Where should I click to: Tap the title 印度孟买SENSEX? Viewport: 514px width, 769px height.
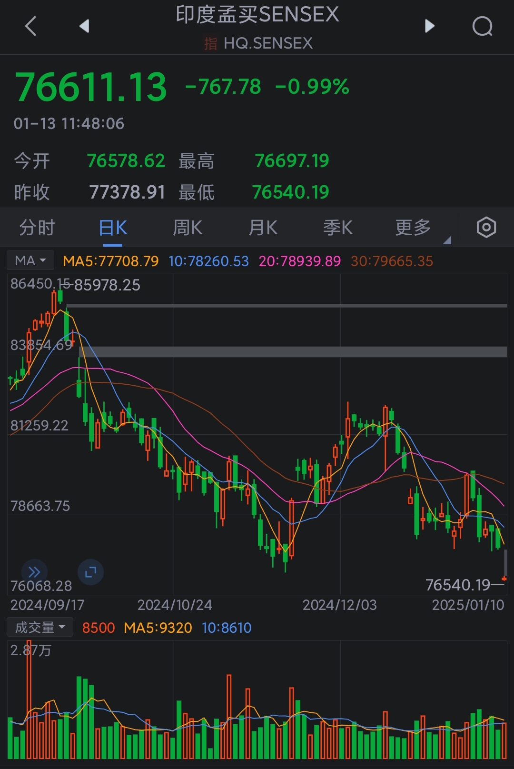[257, 14]
